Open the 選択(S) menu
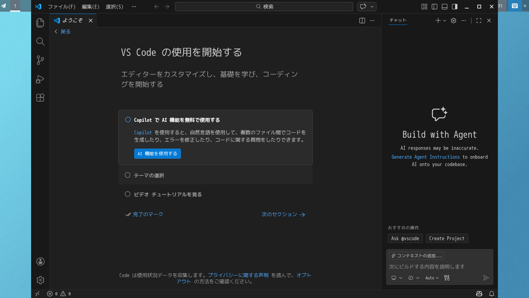529x298 pixels. coord(115,7)
